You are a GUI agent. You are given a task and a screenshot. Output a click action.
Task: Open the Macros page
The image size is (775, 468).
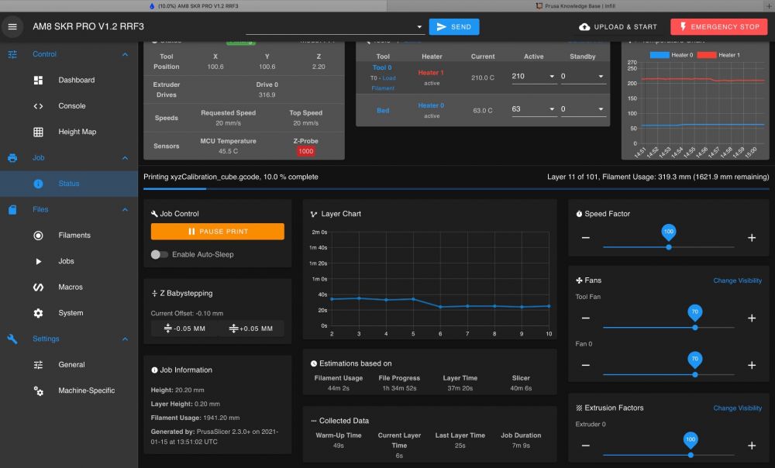coord(69,287)
